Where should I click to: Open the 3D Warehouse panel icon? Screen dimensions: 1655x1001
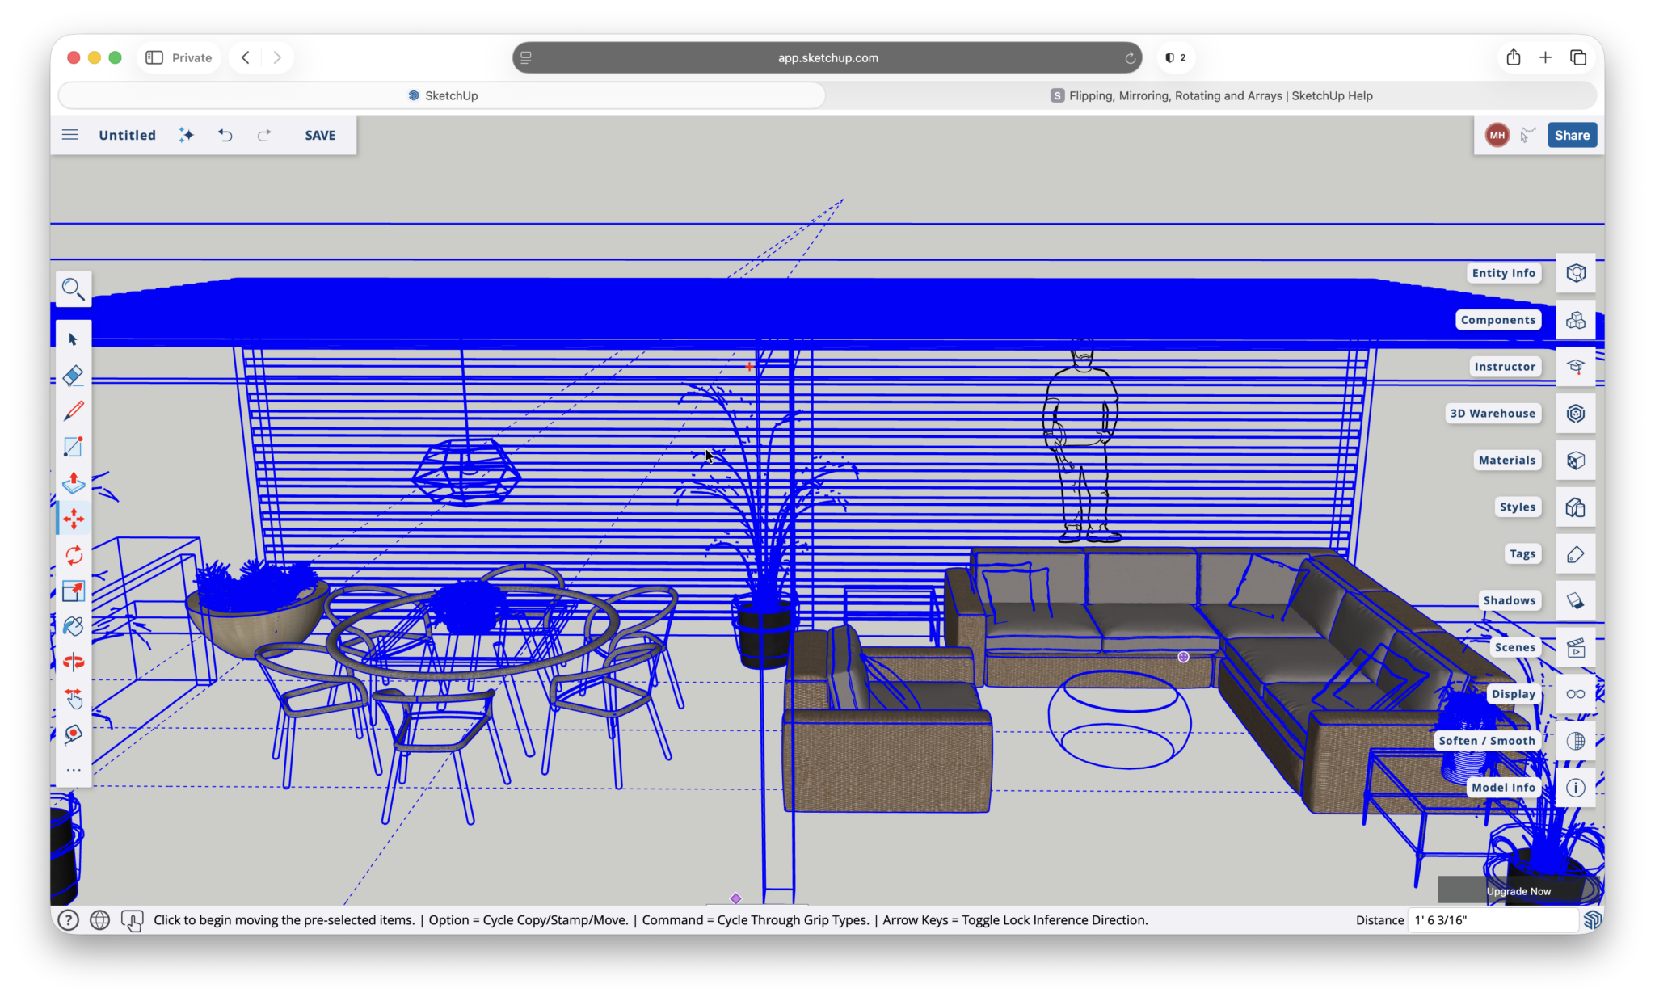pos(1576,414)
